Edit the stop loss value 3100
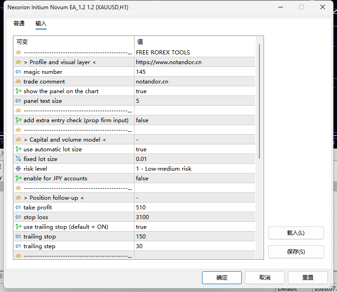This screenshot has width=337, height=292. [x=195, y=217]
